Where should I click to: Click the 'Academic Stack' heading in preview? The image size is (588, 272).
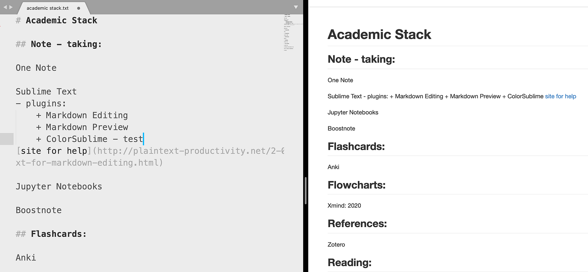point(379,34)
